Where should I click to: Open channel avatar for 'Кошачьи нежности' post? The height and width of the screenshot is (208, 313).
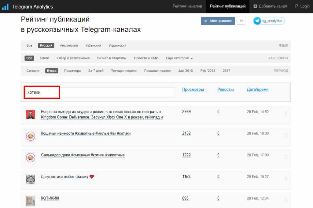coord(31,136)
